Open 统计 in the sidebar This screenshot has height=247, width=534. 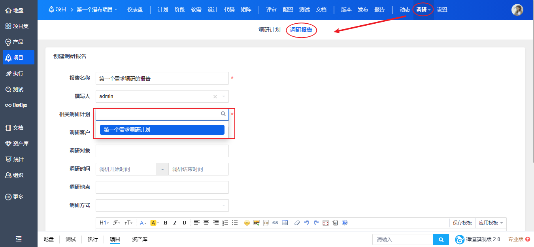(x=19, y=159)
